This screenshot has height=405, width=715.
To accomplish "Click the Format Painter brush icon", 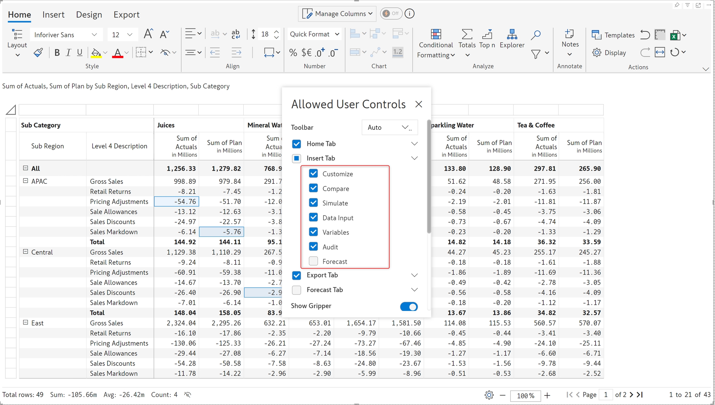I will 38,52.
